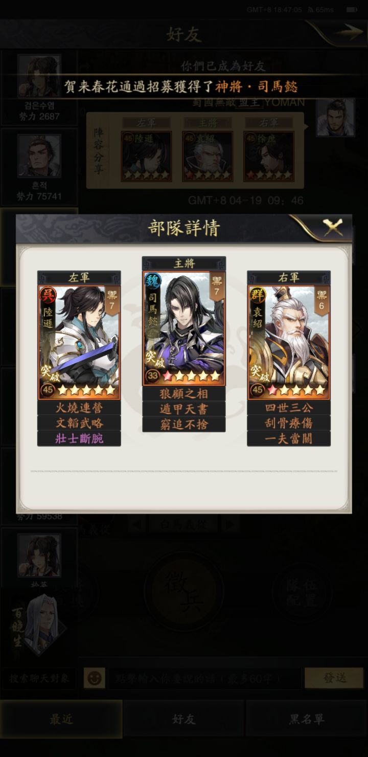The height and width of the screenshot is (757, 368).
Task: View skill 遁甲天書
Action: pyautogui.click(x=183, y=409)
